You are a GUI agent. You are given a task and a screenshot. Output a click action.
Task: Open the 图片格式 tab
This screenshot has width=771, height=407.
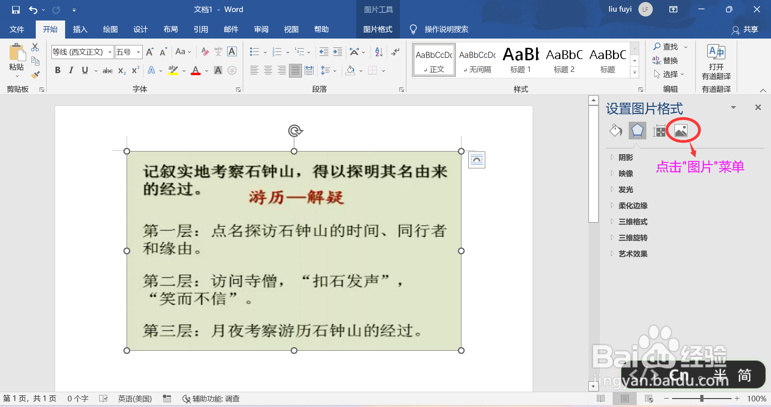[377, 29]
